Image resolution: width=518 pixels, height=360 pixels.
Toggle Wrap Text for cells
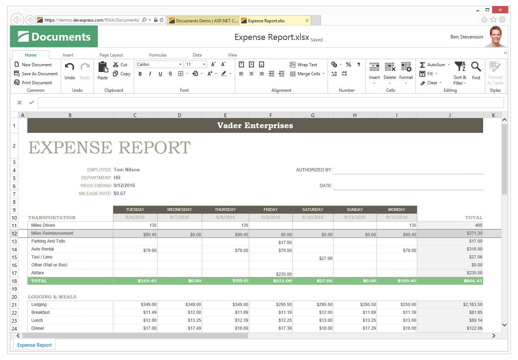(304, 65)
